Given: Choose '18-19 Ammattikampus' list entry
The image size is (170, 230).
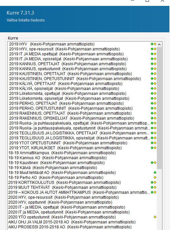Looking at the screenshot, I should (82, 153).
